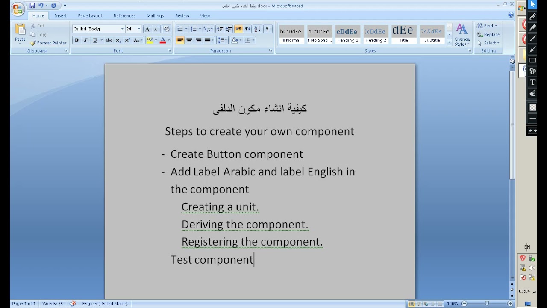This screenshot has width=547, height=308.
Task: Toggle italic formatting
Action: (x=85, y=40)
